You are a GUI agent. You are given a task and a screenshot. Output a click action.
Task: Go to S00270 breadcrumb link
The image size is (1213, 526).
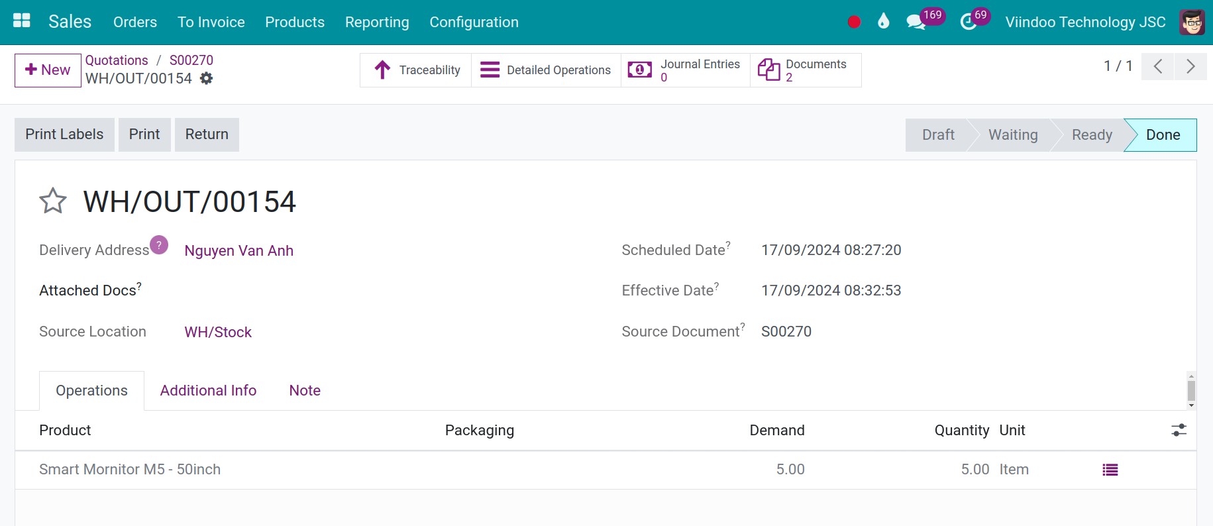point(191,60)
